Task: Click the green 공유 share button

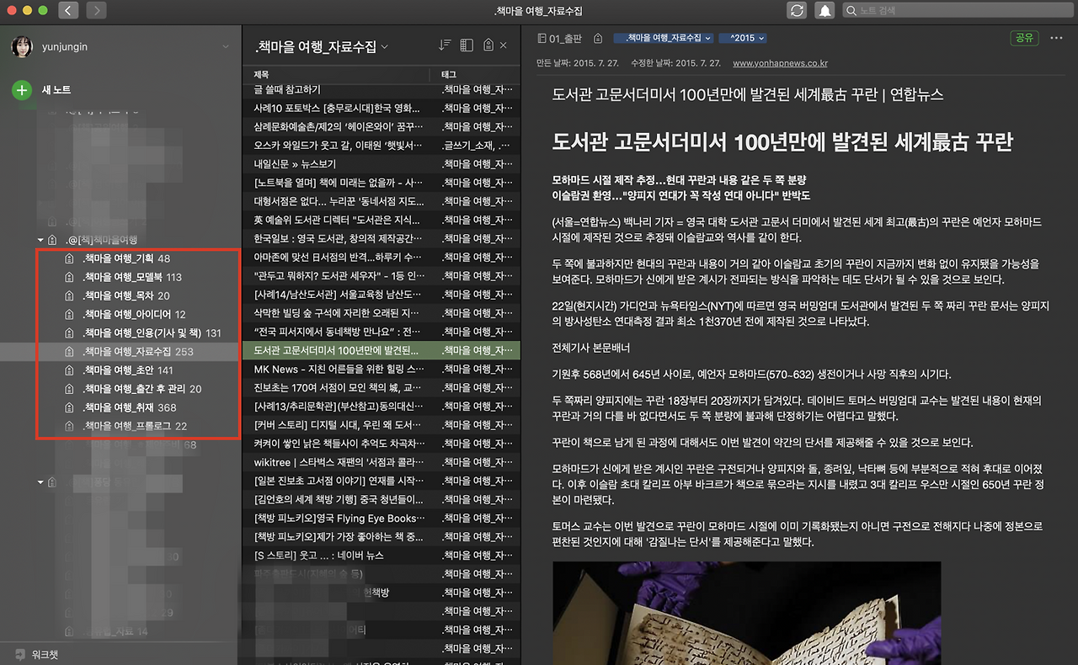Action: 1025,38
